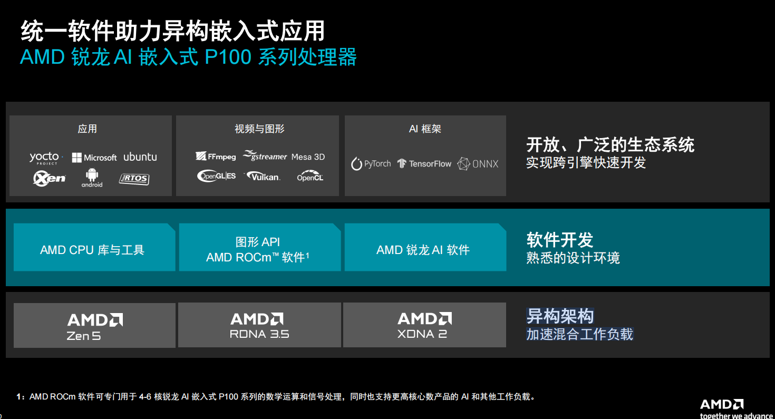775x419 pixels.
Task: Click the Vulkan logo
Action: [x=263, y=176]
